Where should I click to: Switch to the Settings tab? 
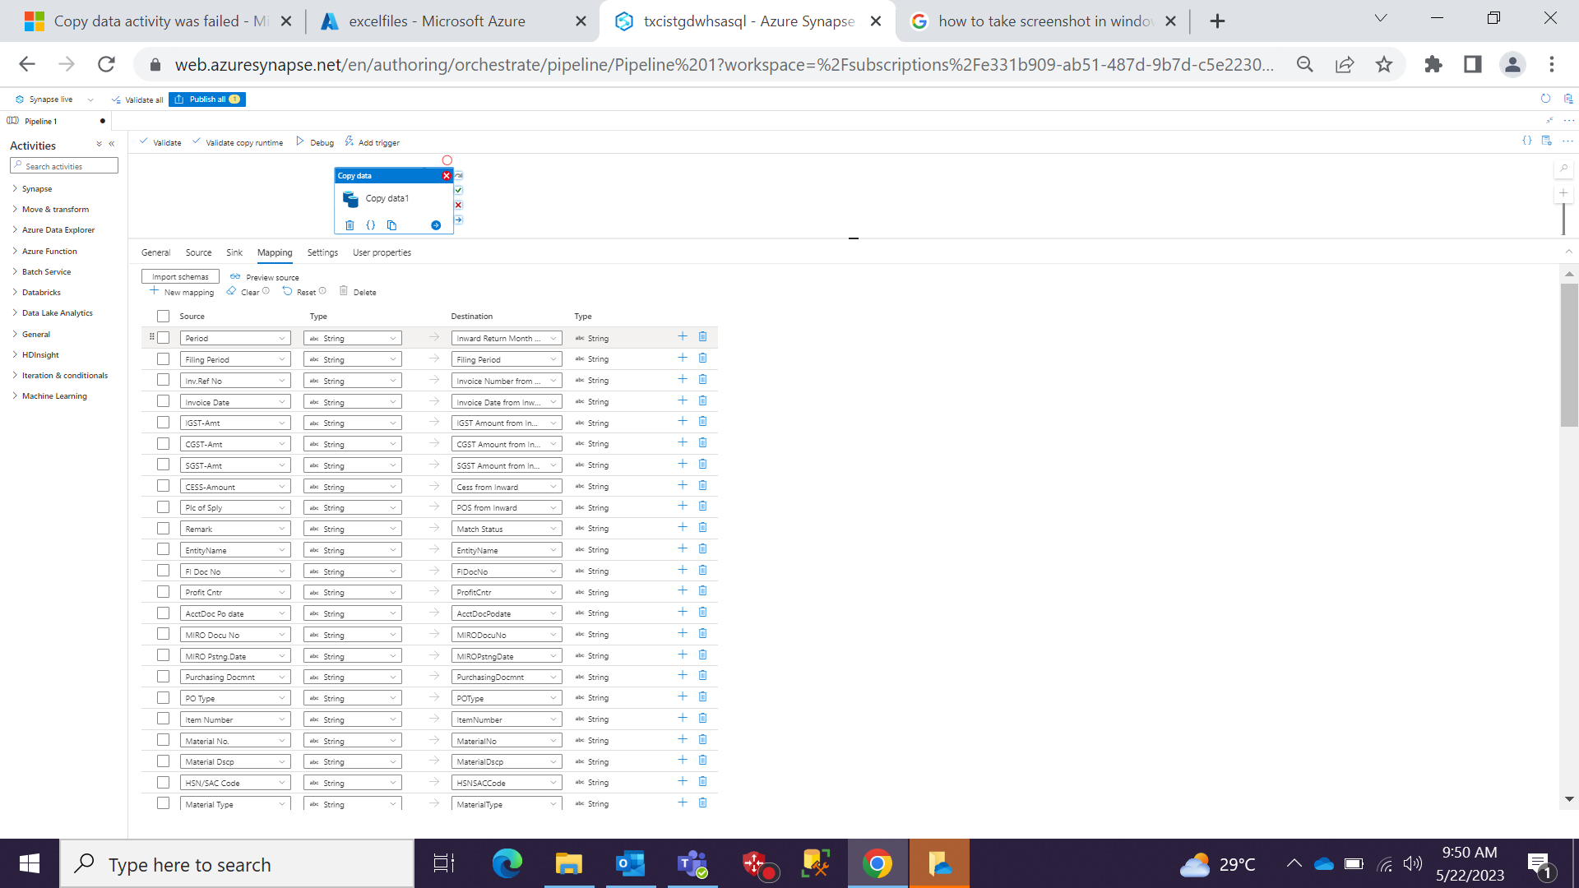point(322,252)
